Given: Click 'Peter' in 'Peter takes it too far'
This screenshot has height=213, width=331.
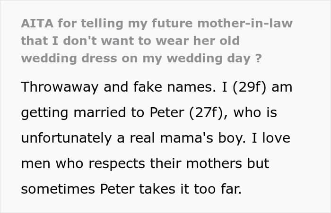Looking at the screenshot, I should pos(117,189).
